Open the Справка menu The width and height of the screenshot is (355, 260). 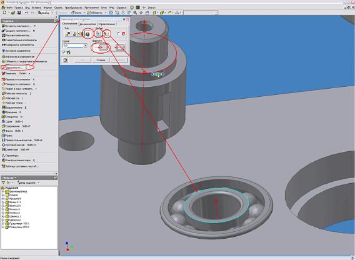(121, 7)
